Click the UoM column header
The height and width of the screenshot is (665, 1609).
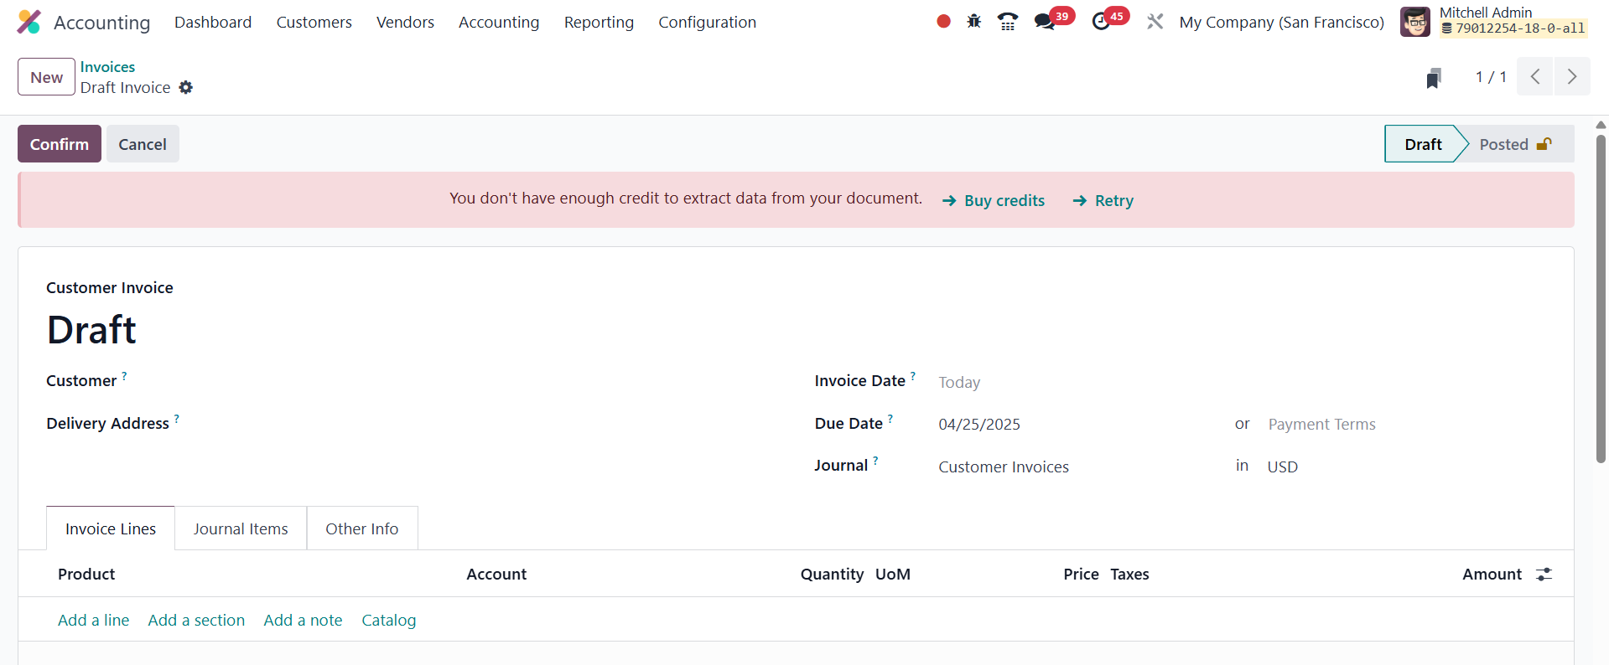click(893, 575)
